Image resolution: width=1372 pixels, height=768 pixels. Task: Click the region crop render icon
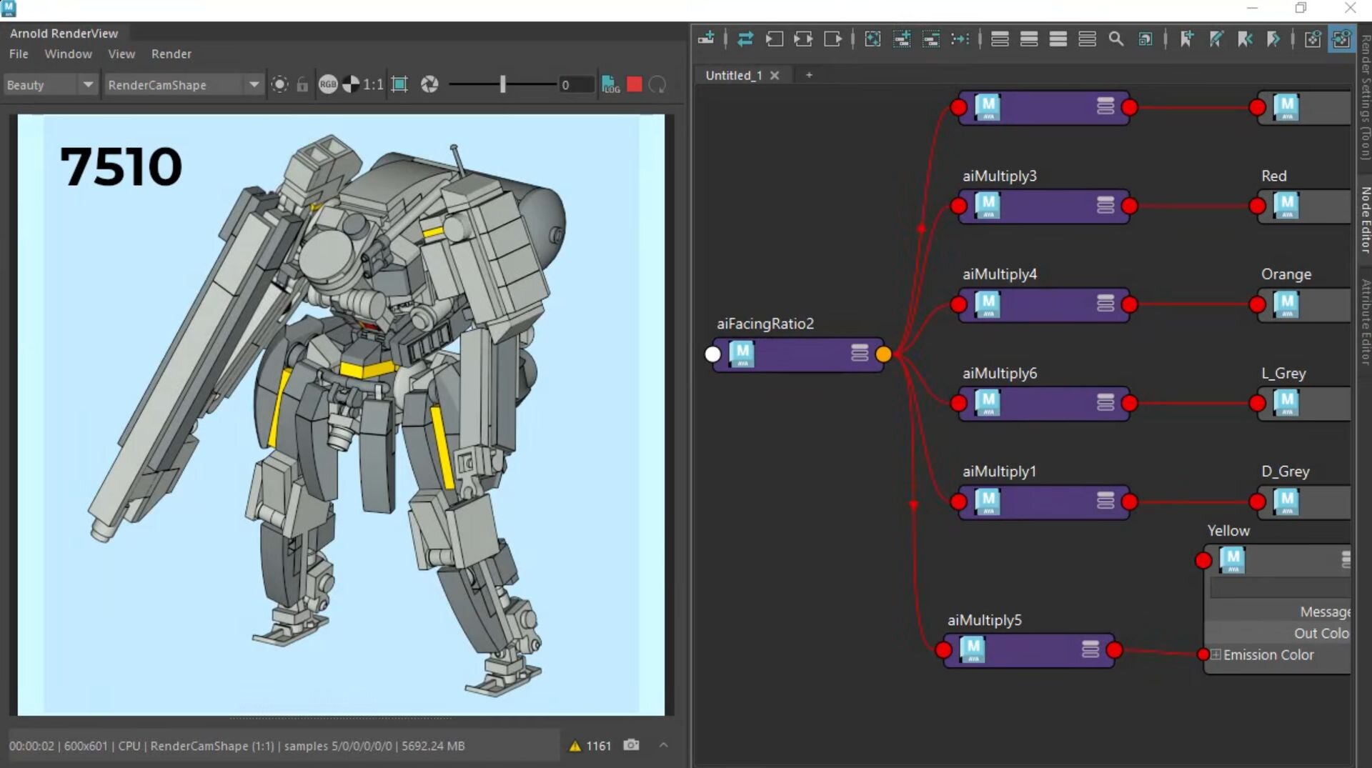coord(399,84)
